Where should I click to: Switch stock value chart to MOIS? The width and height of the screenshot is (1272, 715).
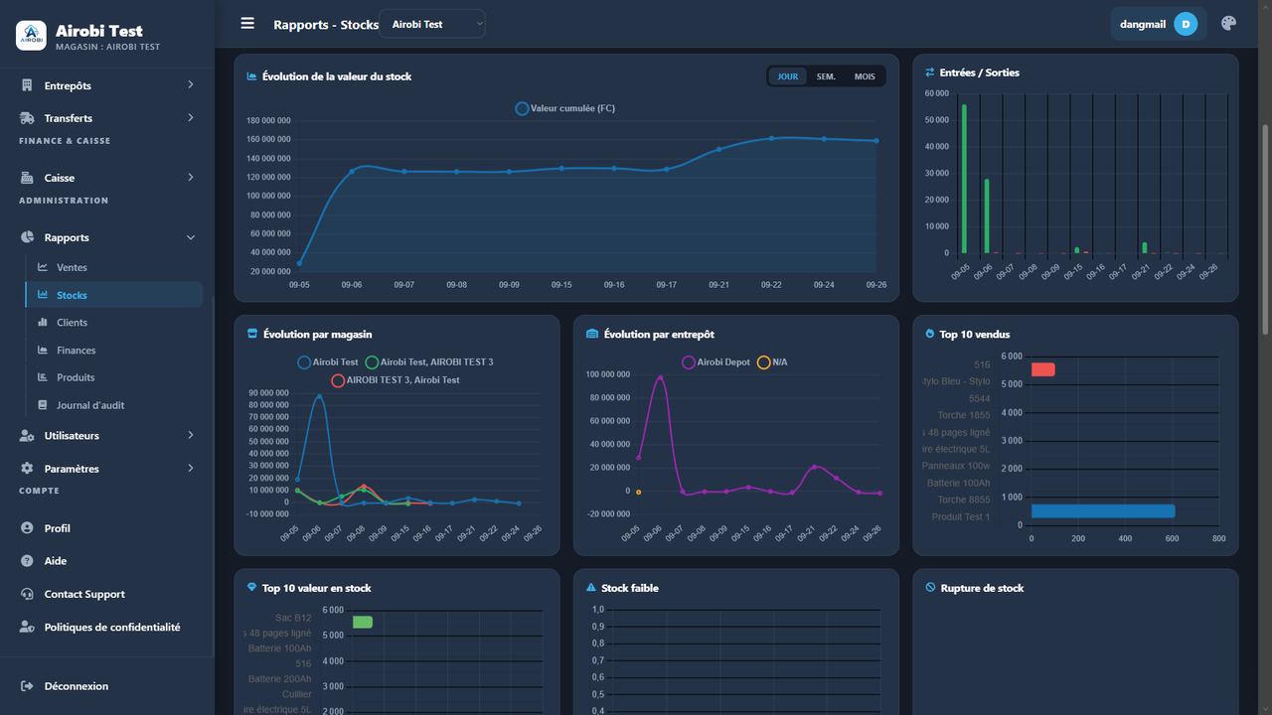865,76
